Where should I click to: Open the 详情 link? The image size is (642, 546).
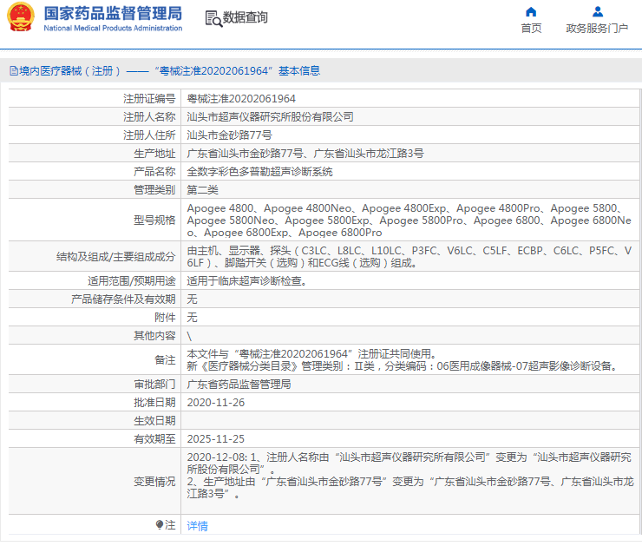(197, 525)
